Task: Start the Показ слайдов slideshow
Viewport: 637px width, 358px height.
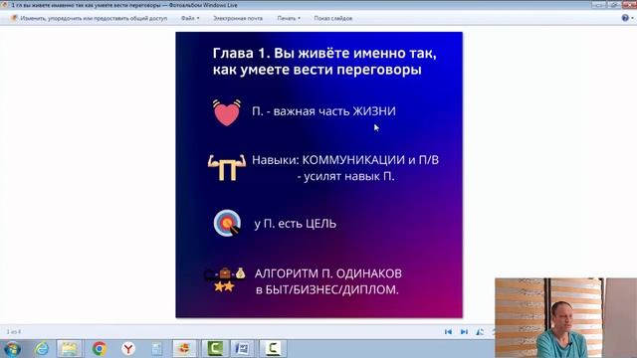Action: [333, 18]
